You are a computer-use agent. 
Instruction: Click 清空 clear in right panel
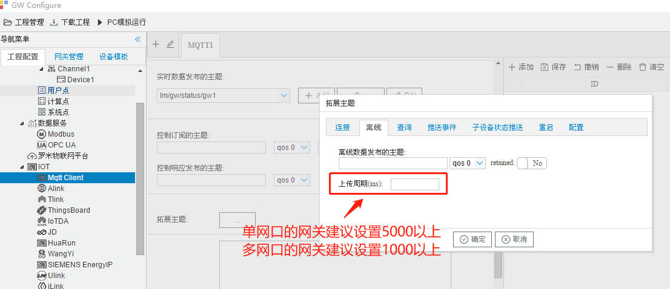pyautogui.click(x=652, y=67)
